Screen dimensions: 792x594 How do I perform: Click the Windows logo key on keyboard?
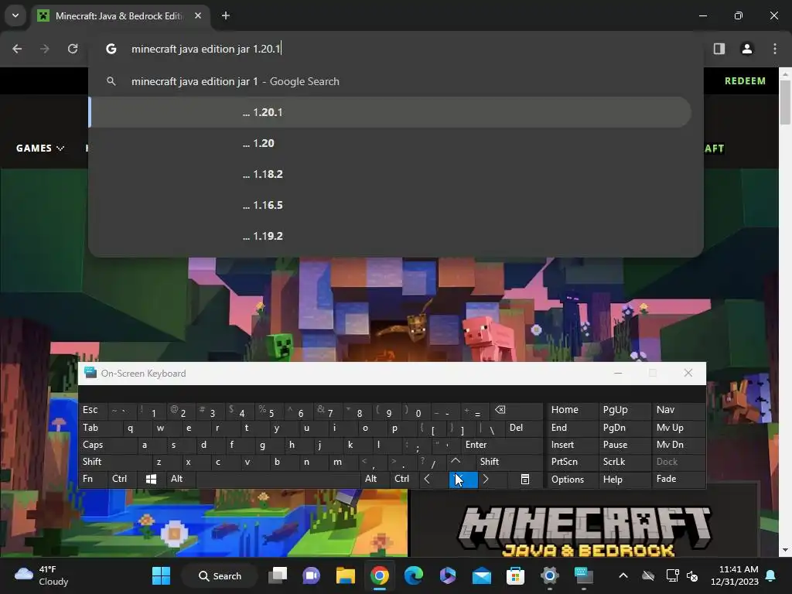click(x=151, y=479)
